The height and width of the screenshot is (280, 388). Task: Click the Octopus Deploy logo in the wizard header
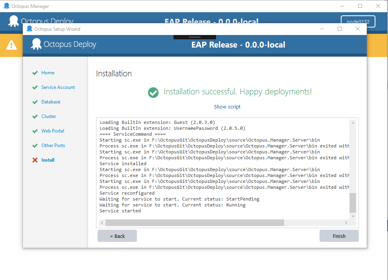[37, 44]
